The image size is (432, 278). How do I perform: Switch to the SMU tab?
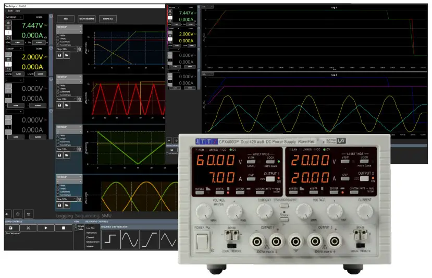point(107,215)
